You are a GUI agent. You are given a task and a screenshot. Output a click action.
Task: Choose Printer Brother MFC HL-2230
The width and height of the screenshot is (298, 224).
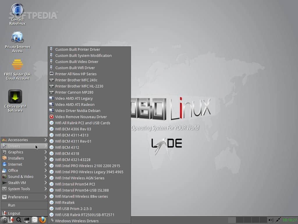[x=79, y=86]
